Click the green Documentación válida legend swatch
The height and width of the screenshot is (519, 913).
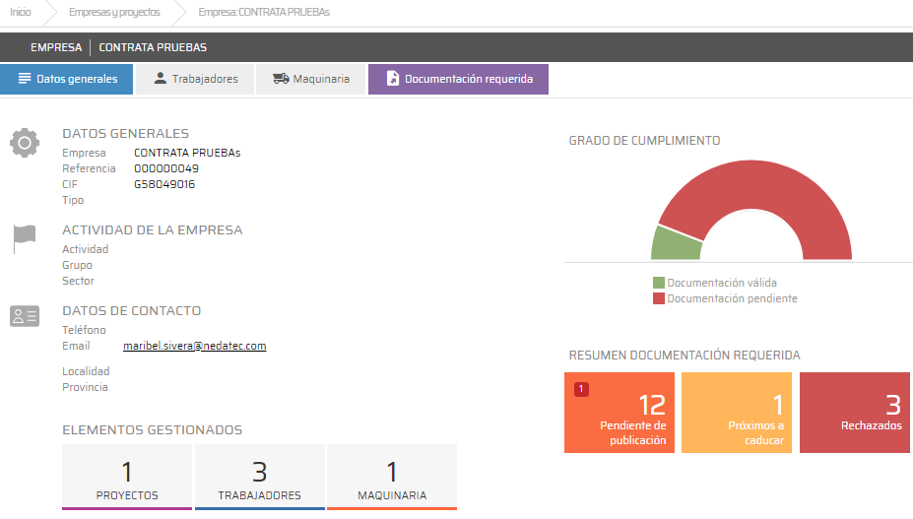click(x=659, y=283)
